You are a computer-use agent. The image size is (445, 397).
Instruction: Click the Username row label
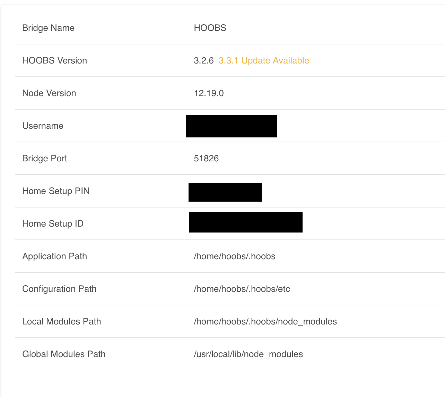43,126
